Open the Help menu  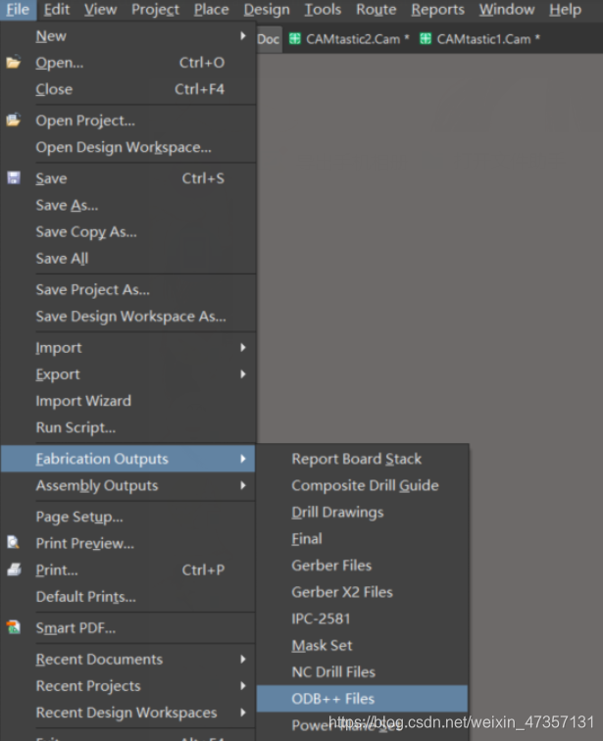click(565, 10)
